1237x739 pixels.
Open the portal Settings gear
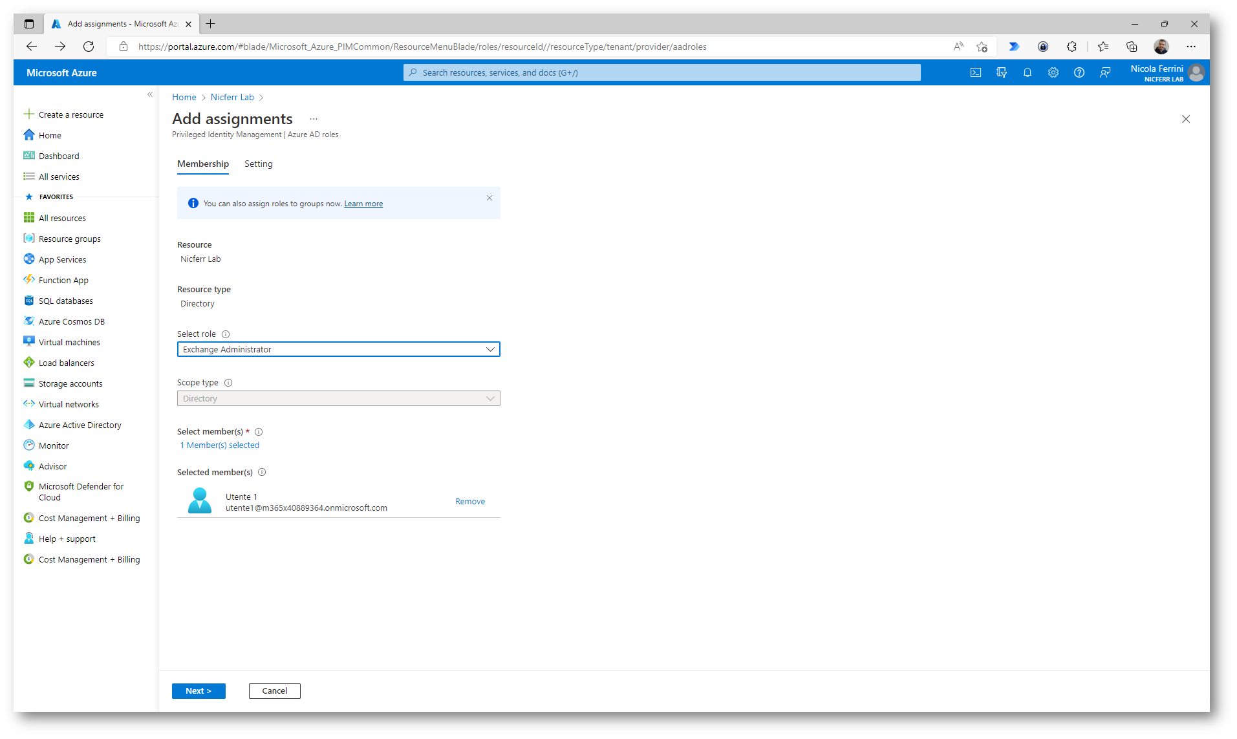[1053, 72]
